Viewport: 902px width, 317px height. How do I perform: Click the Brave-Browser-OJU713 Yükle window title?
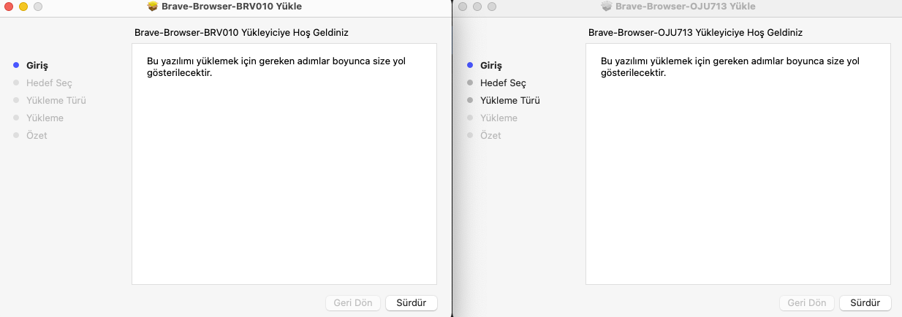coord(686,7)
